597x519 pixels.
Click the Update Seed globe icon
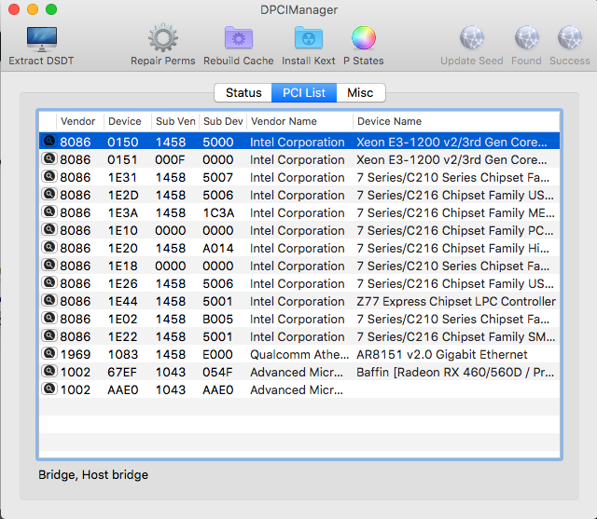[472, 37]
